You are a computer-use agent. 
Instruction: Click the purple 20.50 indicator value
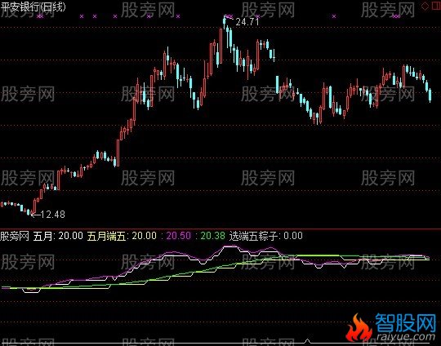pos(179,236)
